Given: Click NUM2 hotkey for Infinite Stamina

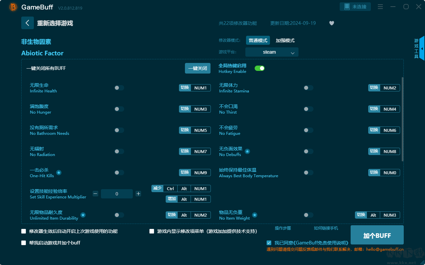Looking at the screenshot, I should coord(390,88).
